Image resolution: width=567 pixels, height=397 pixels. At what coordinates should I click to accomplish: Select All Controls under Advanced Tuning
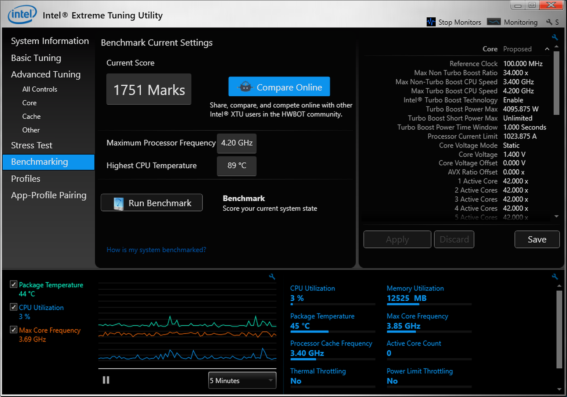click(x=40, y=89)
